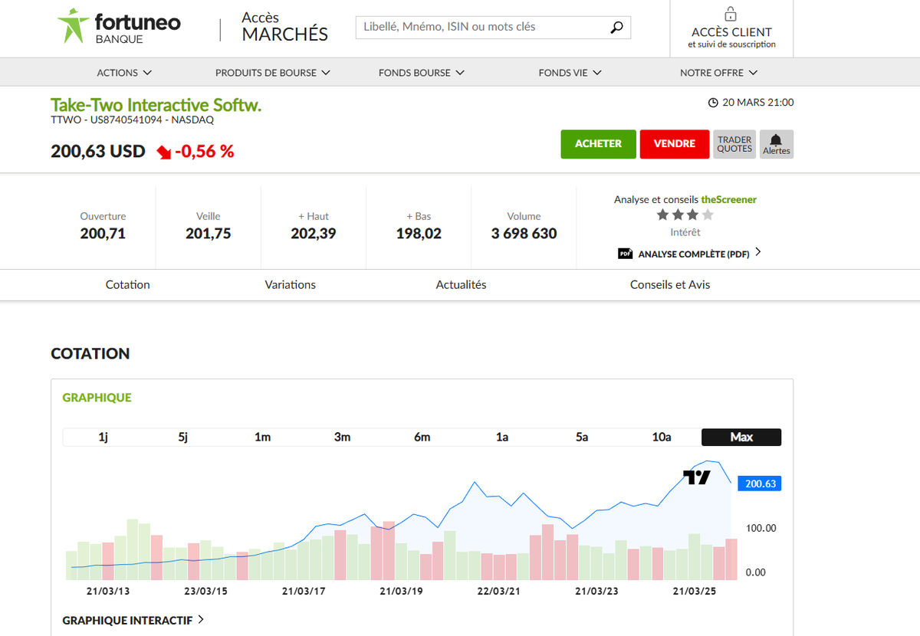The width and height of the screenshot is (920, 636).
Task: Click the 200,63 USD price
Action: [x=98, y=151]
